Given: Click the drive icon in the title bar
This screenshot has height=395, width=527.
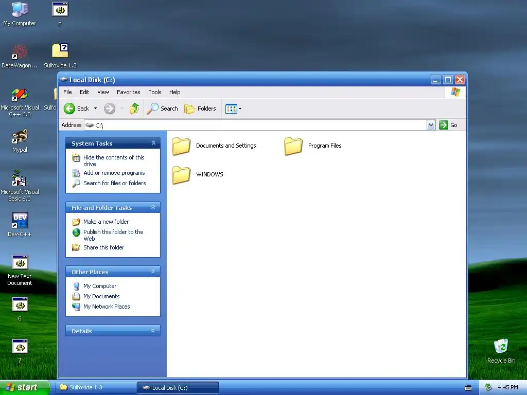Looking at the screenshot, I should click(63, 80).
